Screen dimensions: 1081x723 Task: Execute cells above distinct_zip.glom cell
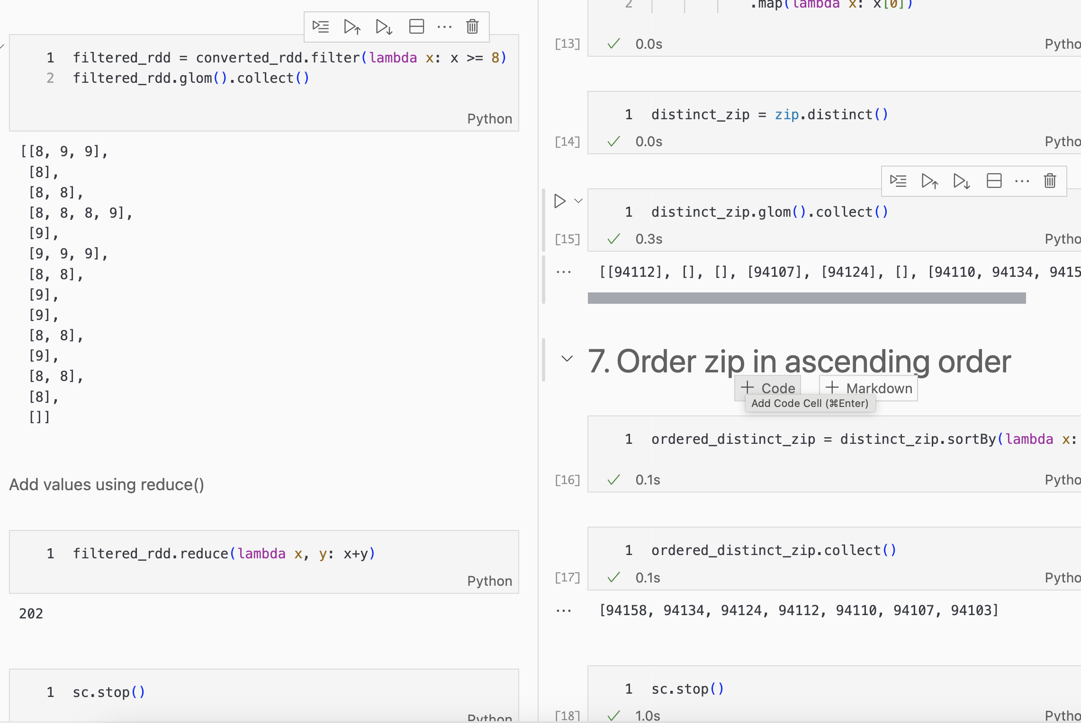(x=929, y=181)
